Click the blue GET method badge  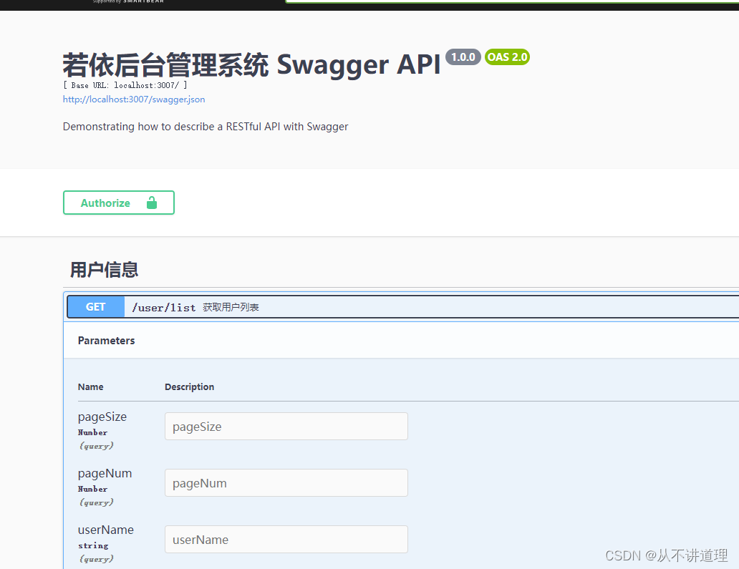(96, 307)
